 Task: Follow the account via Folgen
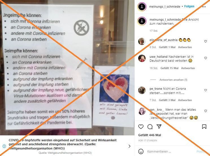pos(189,6)
